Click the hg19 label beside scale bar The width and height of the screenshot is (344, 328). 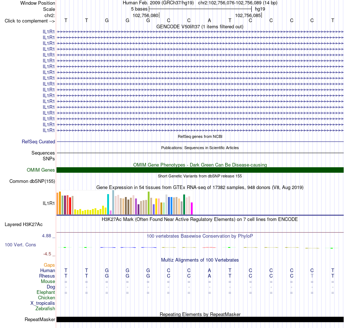(x=260, y=9)
